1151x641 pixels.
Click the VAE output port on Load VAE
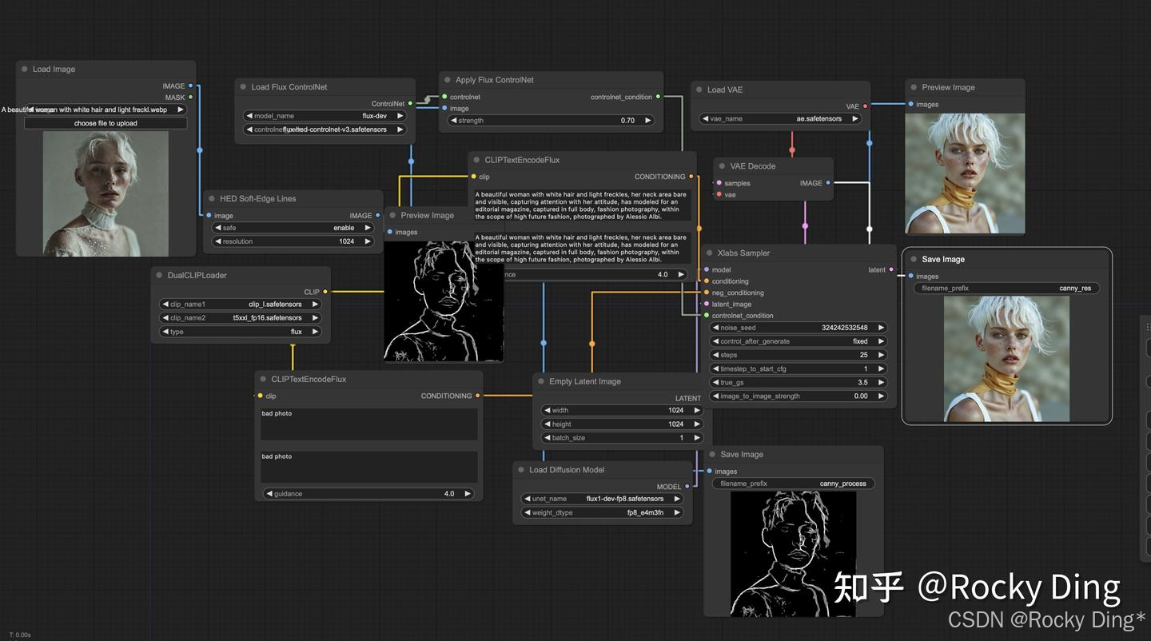click(x=867, y=106)
